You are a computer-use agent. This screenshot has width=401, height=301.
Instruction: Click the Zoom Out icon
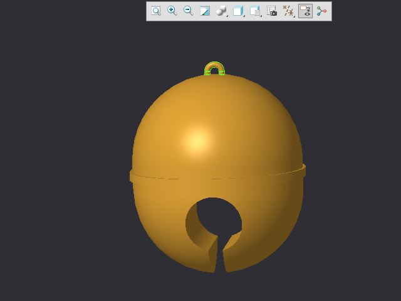pyautogui.click(x=189, y=11)
